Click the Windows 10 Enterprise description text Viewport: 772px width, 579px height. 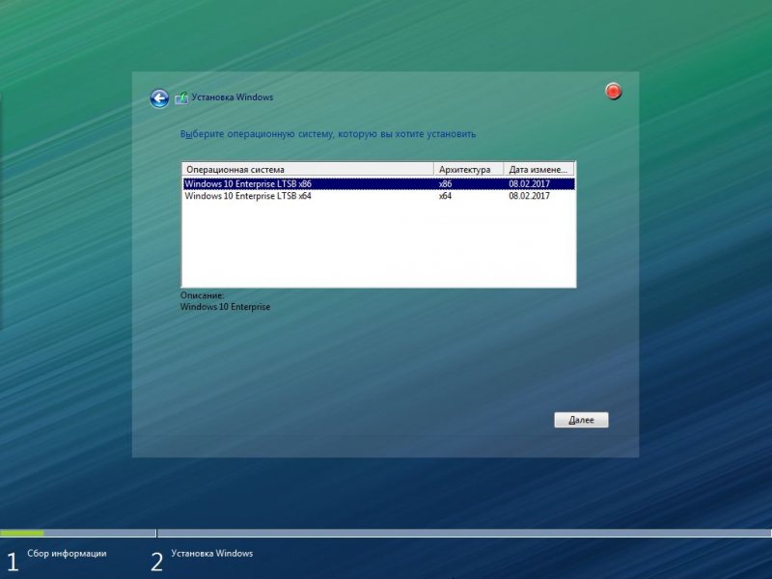tap(225, 307)
